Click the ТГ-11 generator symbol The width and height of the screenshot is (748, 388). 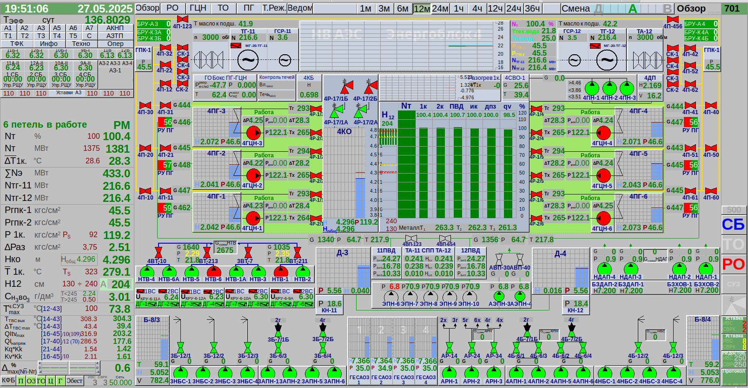[x=248, y=60]
